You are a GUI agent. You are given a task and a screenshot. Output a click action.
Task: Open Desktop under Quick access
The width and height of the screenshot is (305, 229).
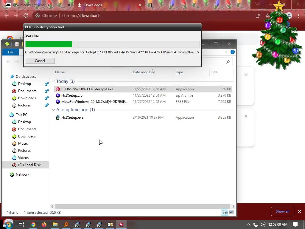(24, 84)
